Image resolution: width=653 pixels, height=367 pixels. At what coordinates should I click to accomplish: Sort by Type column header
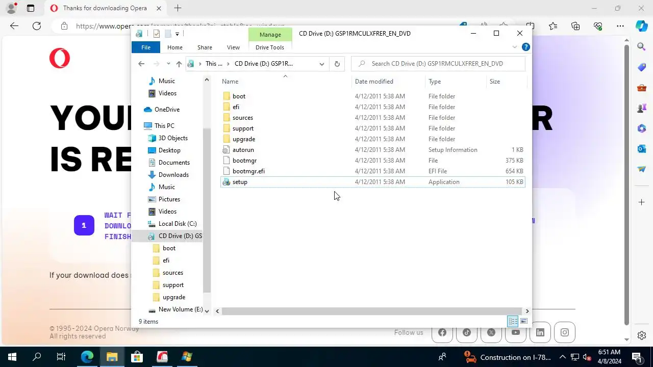click(x=456, y=82)
